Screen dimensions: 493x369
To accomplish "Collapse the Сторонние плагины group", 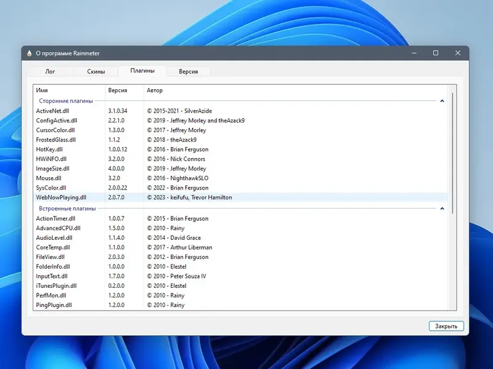I will (442, 101).
